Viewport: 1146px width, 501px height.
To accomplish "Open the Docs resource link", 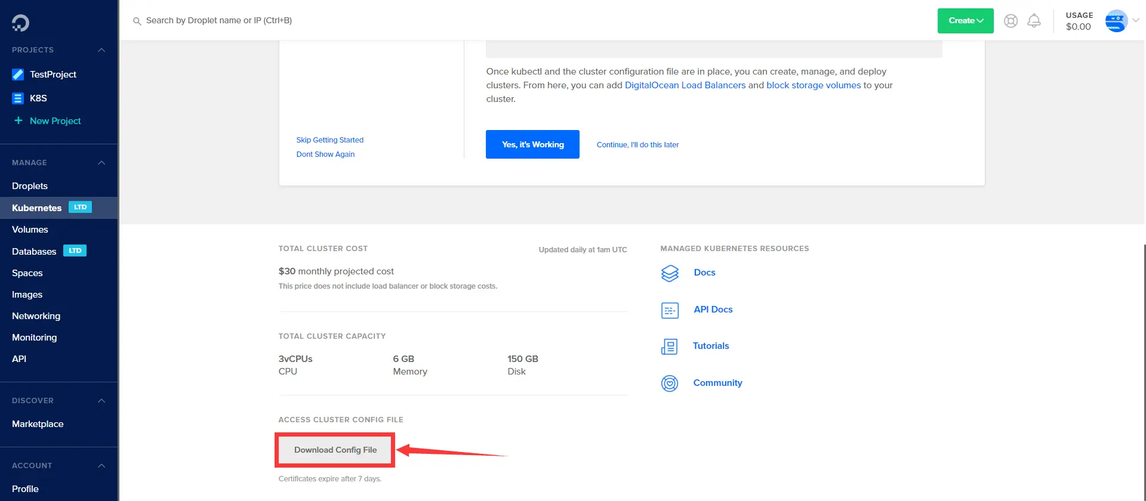I will tap(704, 273).
